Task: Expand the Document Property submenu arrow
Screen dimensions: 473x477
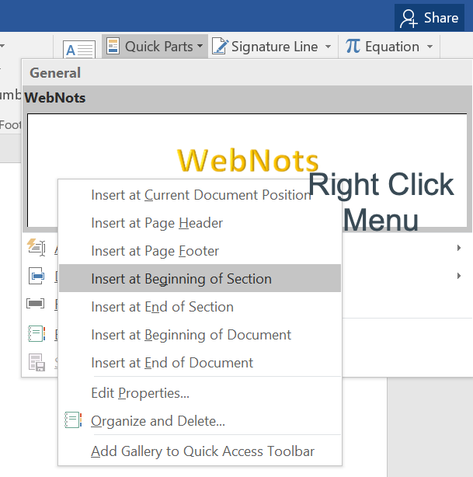Action: (459, 276)
